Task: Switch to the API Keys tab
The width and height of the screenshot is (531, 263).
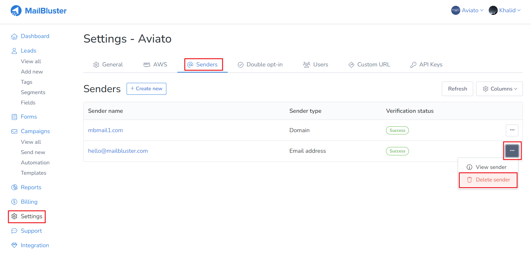Action: point(426,65)
